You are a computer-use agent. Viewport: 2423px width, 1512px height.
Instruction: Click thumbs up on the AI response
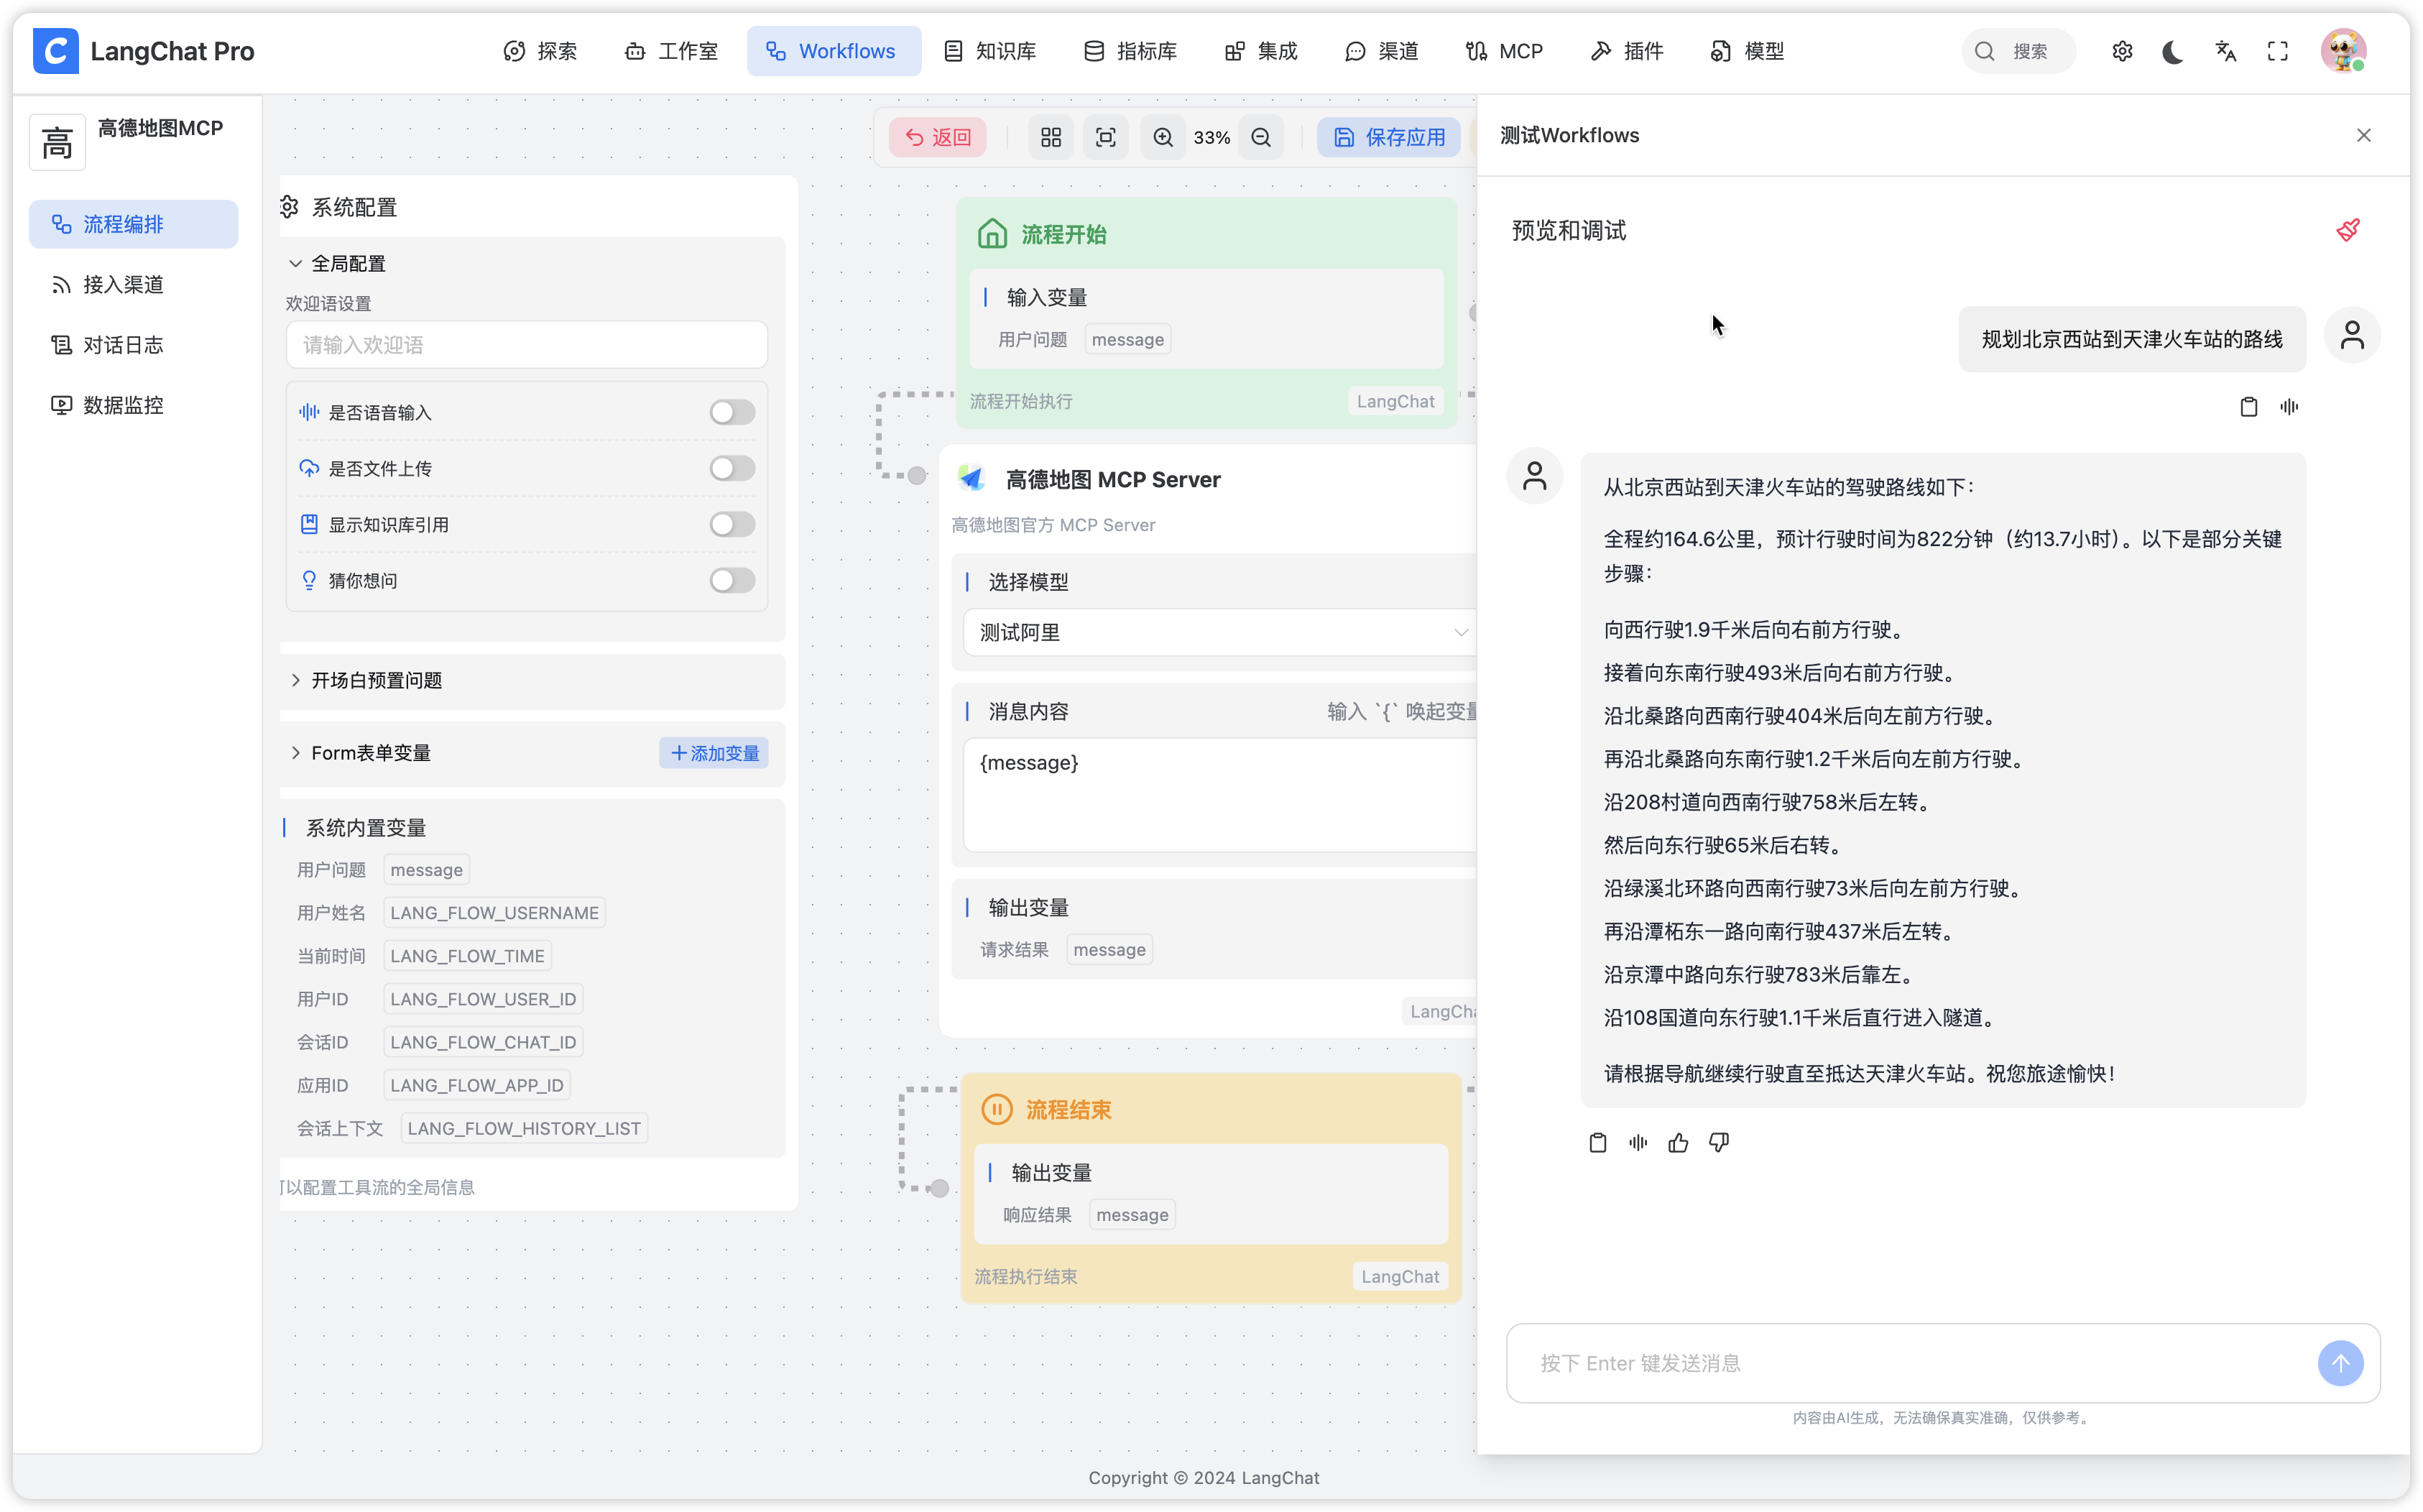(1679, 1142)
